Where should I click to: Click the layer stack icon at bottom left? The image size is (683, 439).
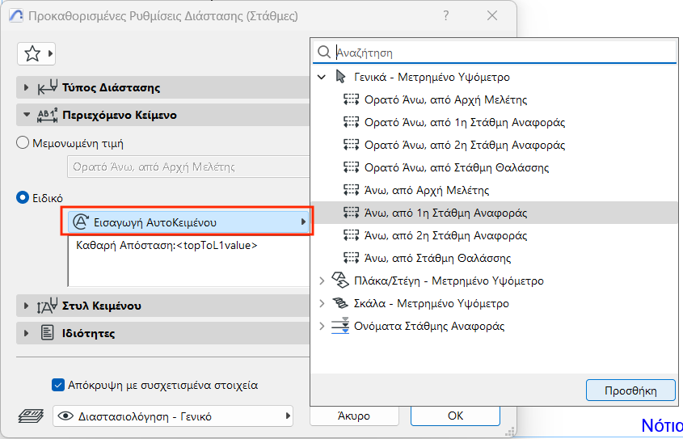31,416
